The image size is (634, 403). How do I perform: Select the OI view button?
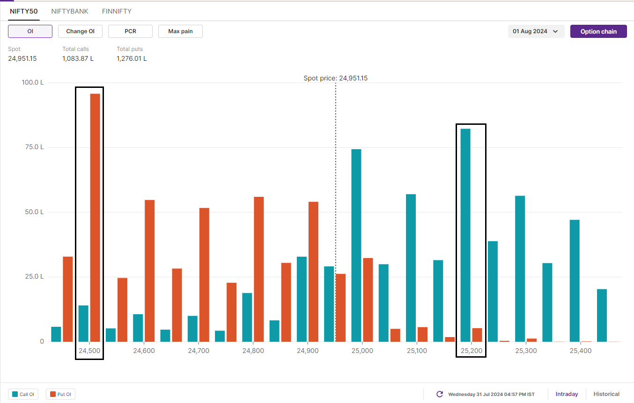pos(30,31)
